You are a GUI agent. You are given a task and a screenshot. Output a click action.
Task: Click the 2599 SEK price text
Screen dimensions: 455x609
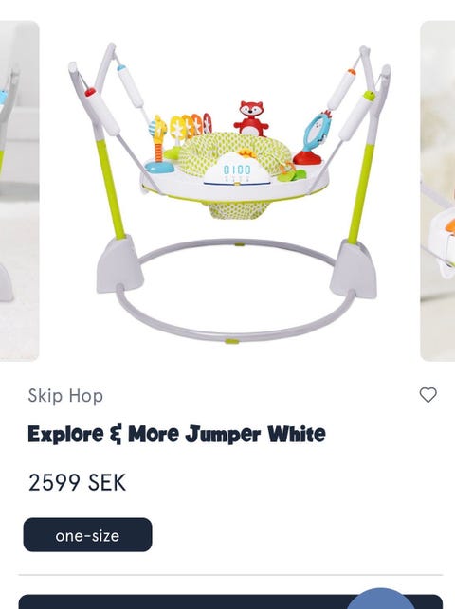pyautogui.click(x=77, y=483)
